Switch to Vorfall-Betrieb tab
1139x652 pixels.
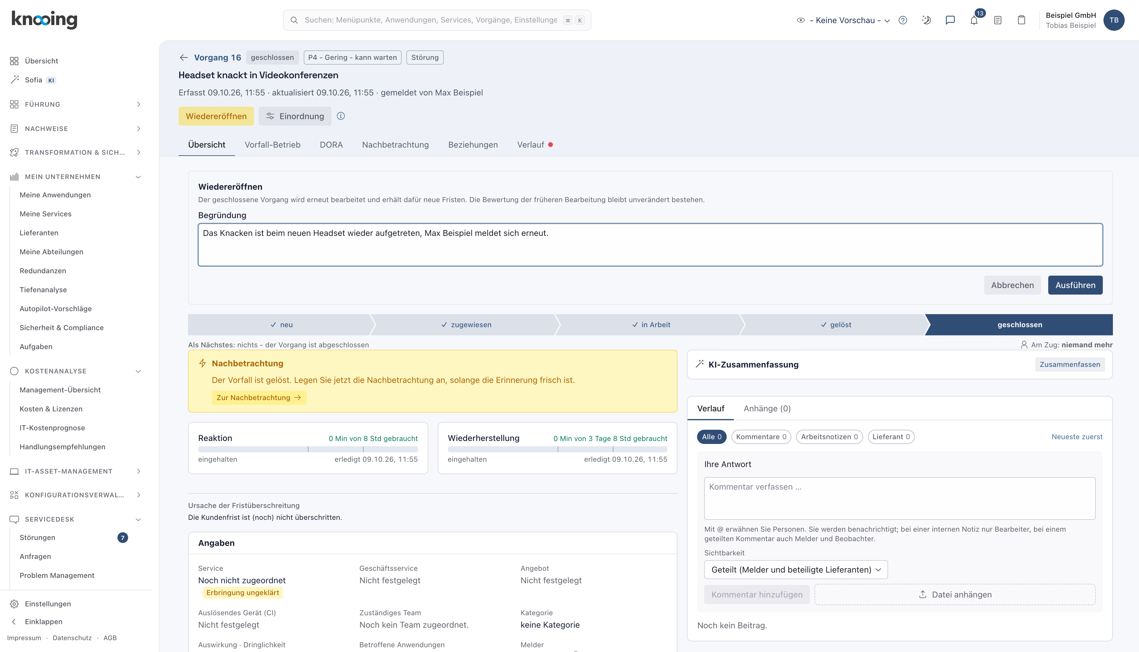[272, 145]
